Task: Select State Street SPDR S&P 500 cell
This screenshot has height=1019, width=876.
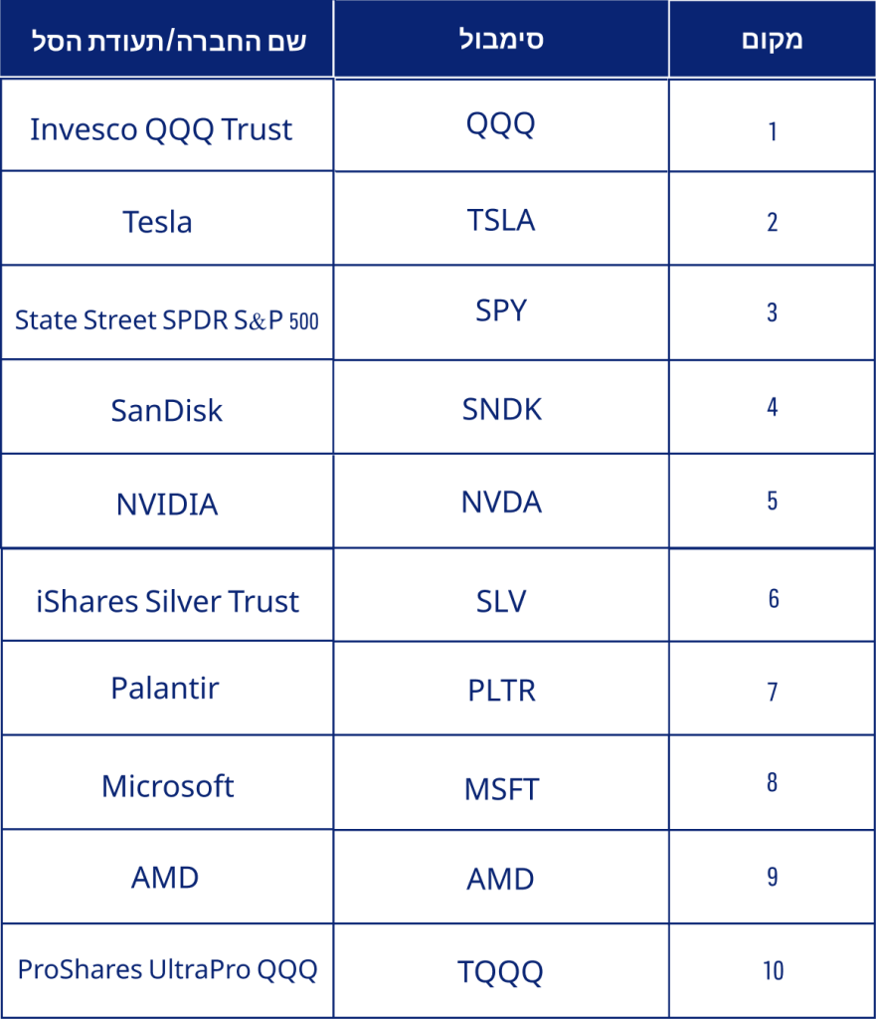Action: [x=167, y=319]
